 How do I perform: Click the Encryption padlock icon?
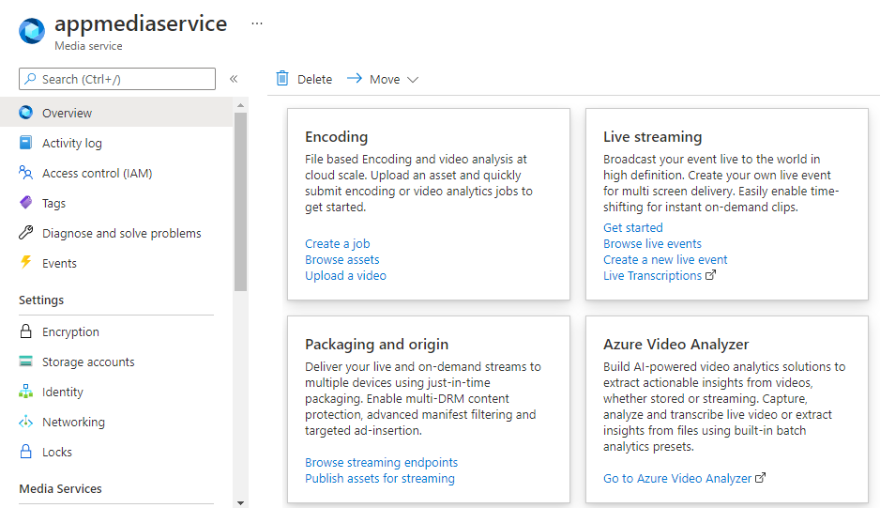tap(25, 332)
